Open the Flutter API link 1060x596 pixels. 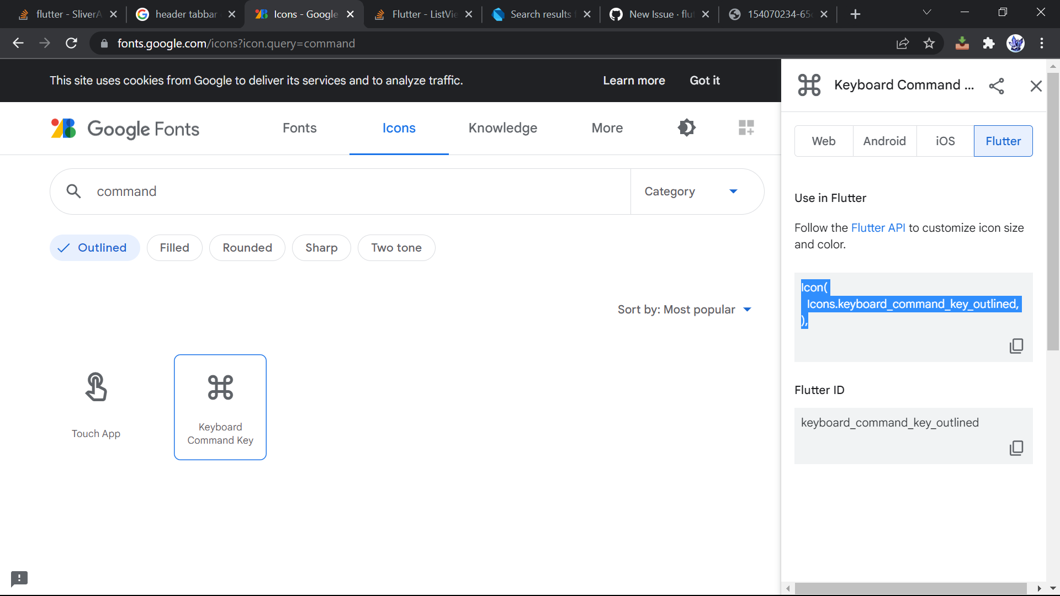pos(878,227)
